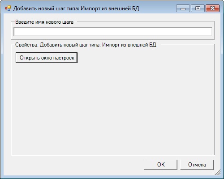Focus the text box under Введите имя нового шага
The width and height of the screenshot is (224, 179).
coord(113,32)
